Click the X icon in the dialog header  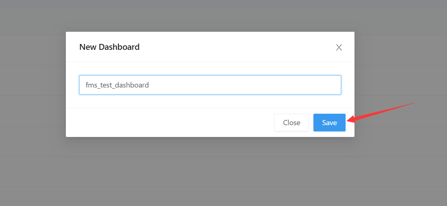pos(339,47)
